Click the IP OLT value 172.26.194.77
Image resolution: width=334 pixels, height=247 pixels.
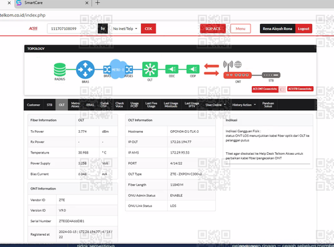tap(180, 142)
